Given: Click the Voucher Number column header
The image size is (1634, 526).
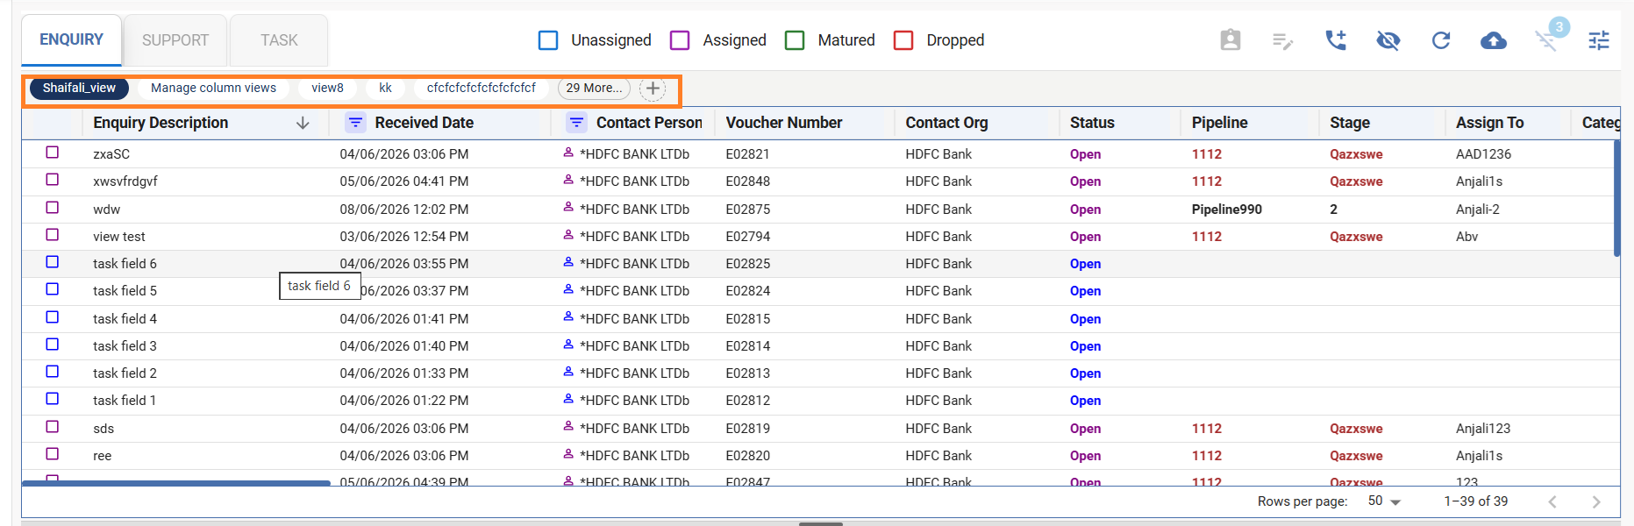Looking at the screenshot, I should (783, 123).
